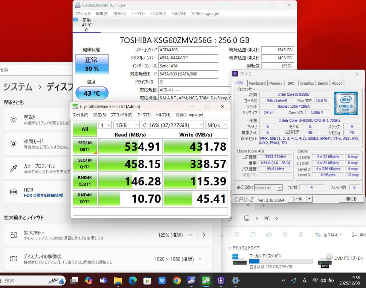Open the Memory tab in CPU-Z
366x288 pixels.
[276, 83]
